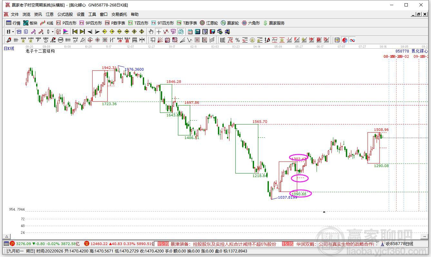Select the percent % line tool
Viewport: 431px width, 257px height.
238,40
